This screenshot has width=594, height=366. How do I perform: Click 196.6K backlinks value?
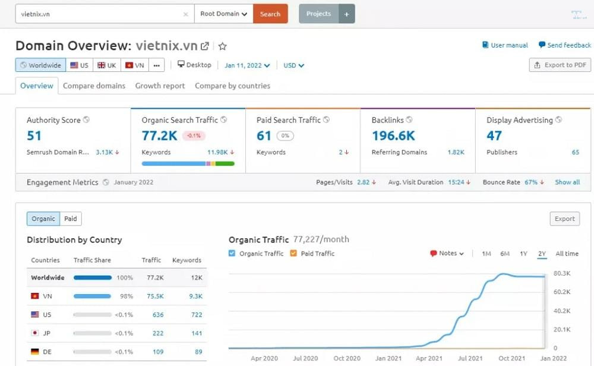point(393,135)
